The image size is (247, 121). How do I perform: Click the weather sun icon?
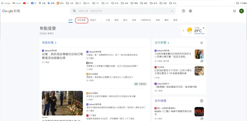tap(190, 30)
